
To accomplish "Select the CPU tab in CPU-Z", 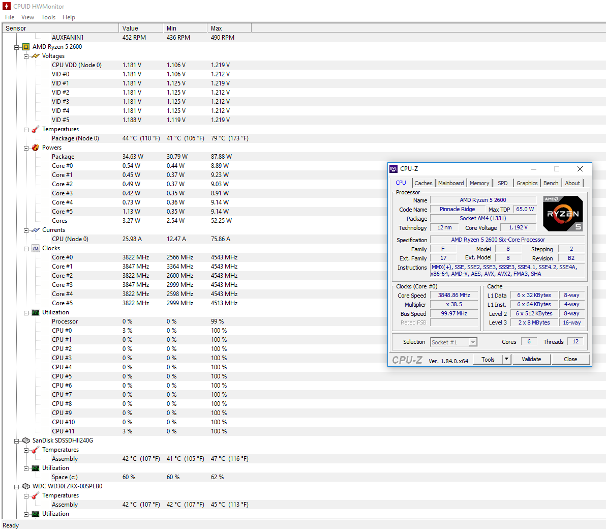I will pyautogui.click(x=401, y=183).
